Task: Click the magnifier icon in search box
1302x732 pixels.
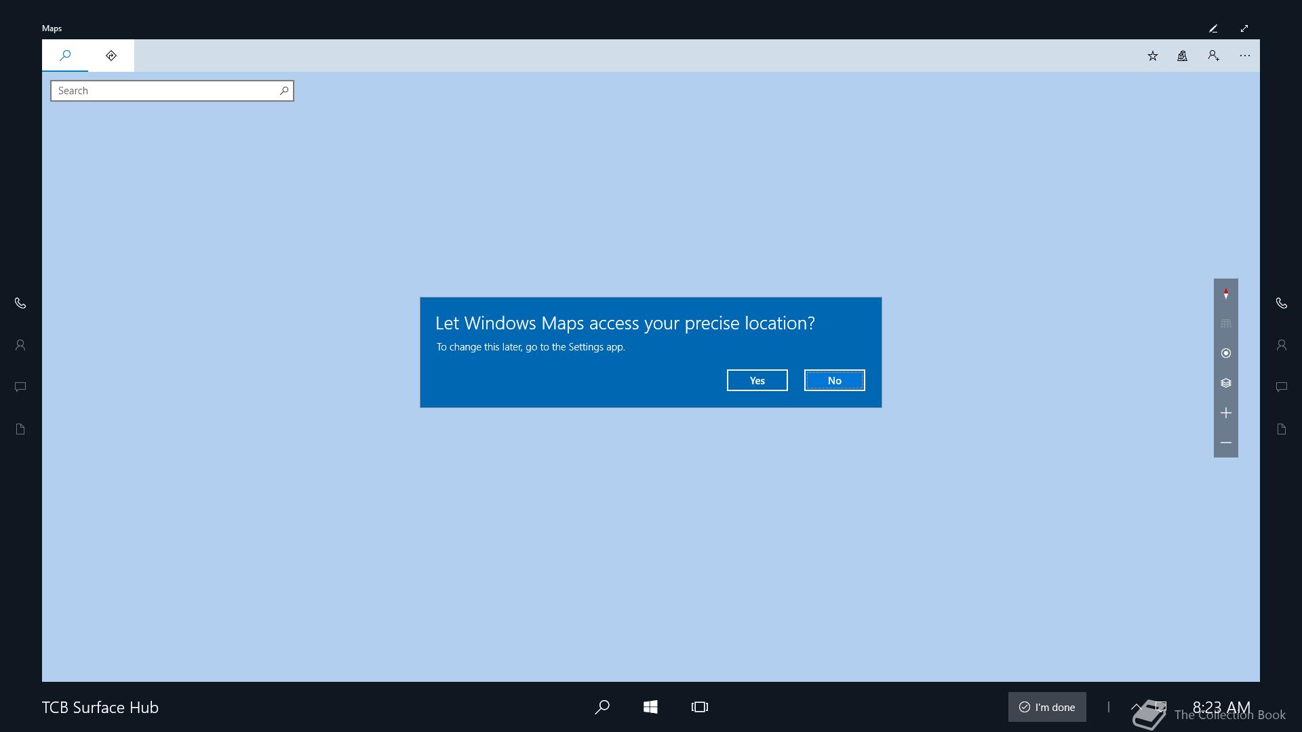Action: [x=284, y=91]
